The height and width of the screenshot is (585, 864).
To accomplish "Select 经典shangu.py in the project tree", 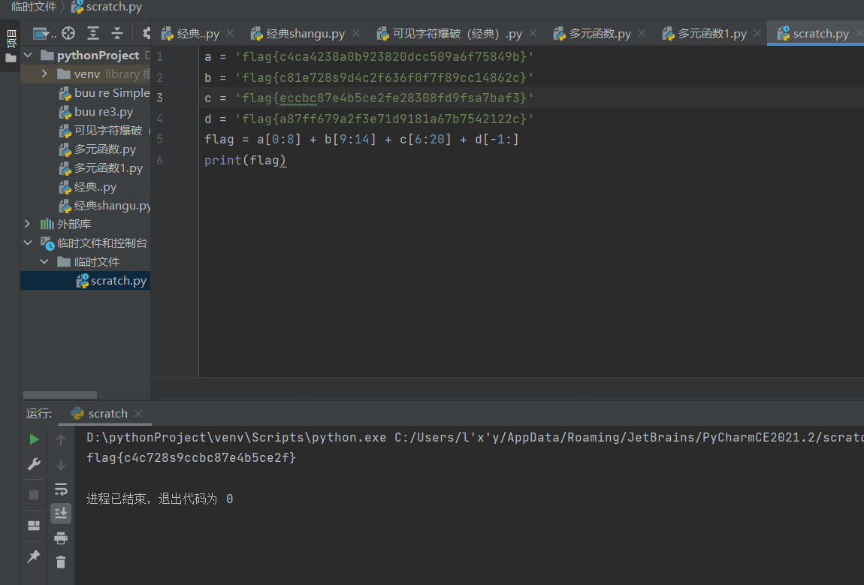I will click(x=104, y=206).
